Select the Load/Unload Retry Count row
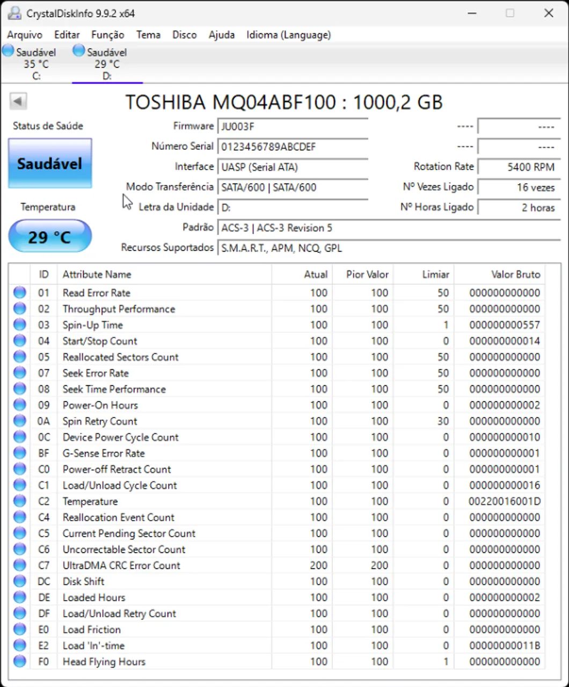The image size is (569, 687). pos(277,613)
